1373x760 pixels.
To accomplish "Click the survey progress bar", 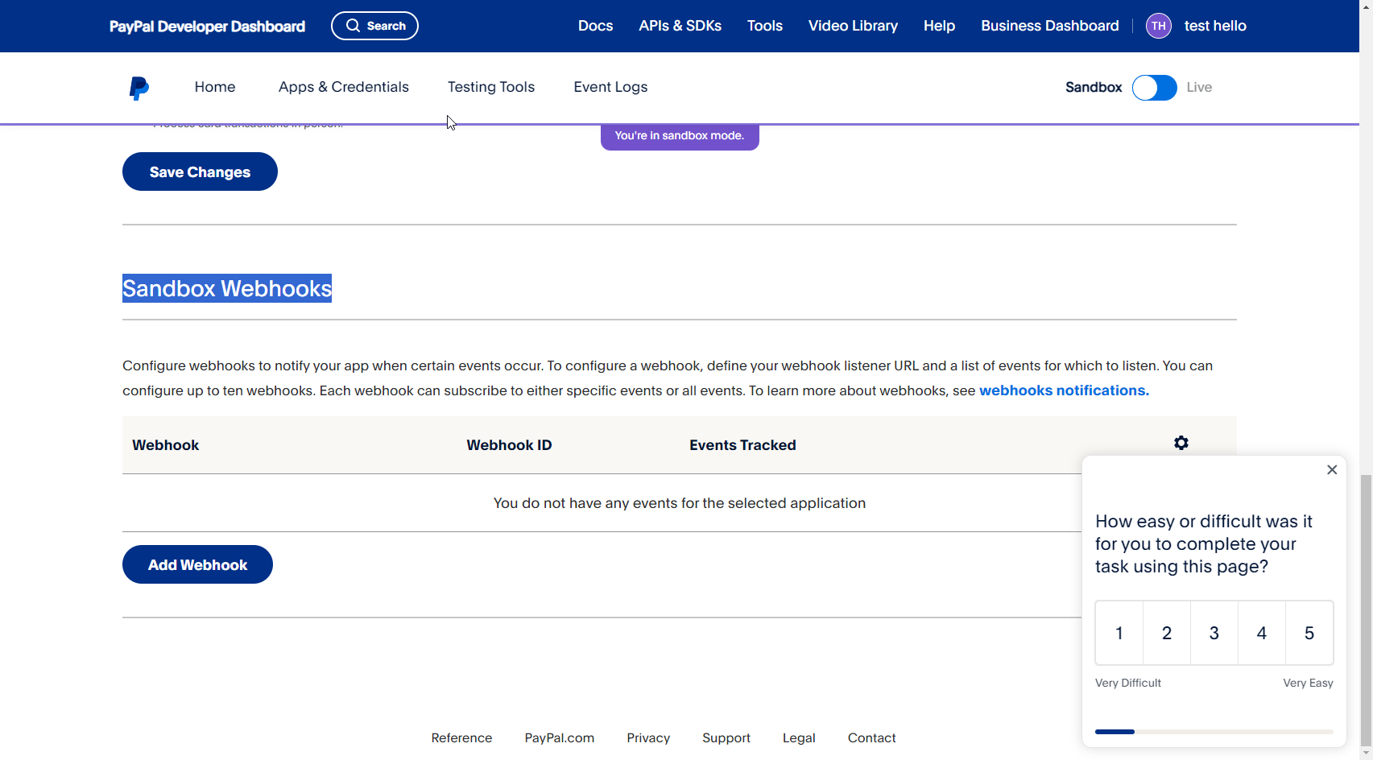I will [1214, 732].
